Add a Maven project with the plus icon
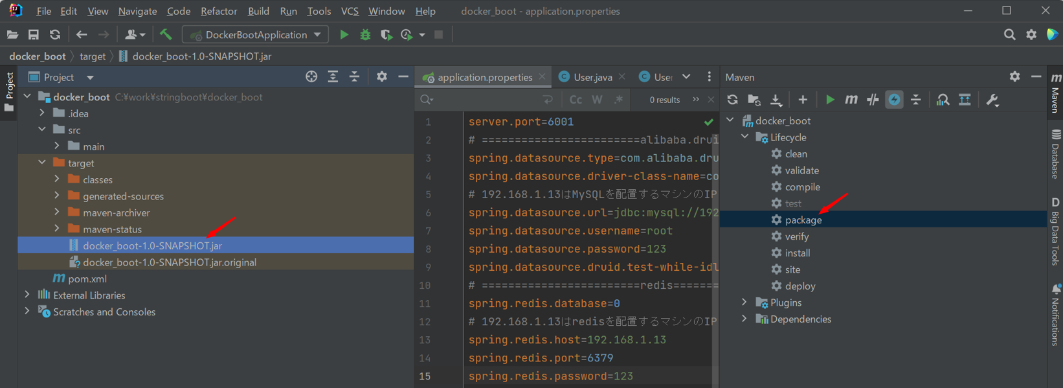This screenshot has width=1063, height=388. pyautogui.click(x=803, y=100)
